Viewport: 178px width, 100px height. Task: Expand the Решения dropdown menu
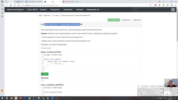pos(44,10)
